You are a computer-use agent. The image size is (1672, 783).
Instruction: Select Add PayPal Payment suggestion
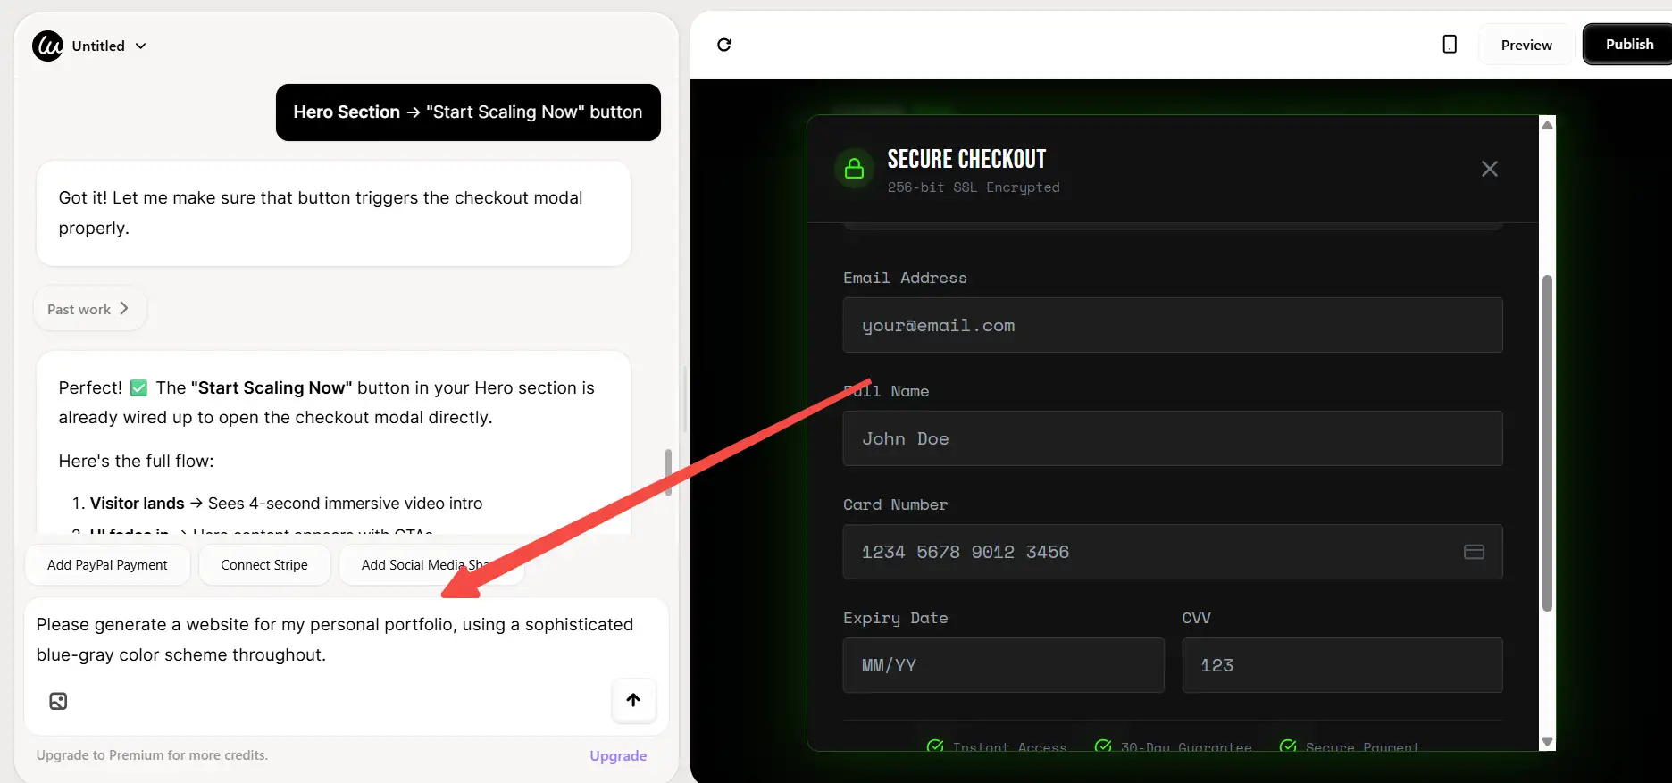click(x=107, y=565)
